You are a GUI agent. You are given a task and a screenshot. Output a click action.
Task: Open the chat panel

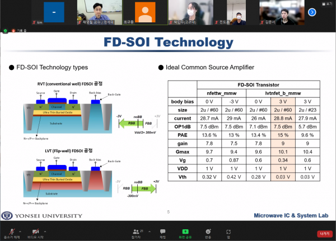pyautogui.click(x=162, y=234)
